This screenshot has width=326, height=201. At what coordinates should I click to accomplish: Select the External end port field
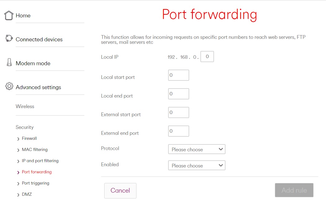[179, 131]
